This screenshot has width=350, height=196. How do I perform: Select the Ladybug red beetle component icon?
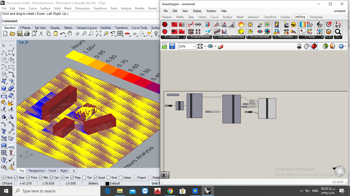tap(165, 24)
